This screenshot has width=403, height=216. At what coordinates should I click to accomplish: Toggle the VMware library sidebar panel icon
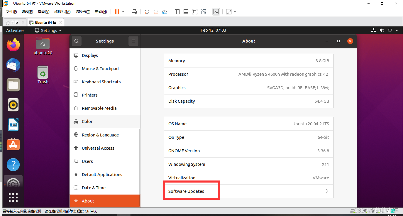177,12
